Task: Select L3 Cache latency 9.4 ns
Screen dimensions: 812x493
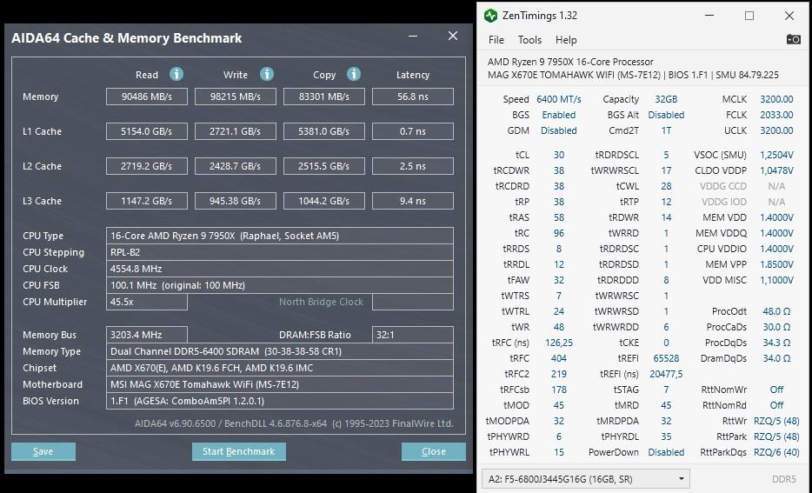Action: click(413, 201)
